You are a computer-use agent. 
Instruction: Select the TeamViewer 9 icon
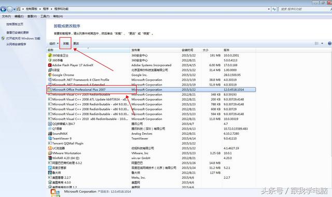pos(50,138)
